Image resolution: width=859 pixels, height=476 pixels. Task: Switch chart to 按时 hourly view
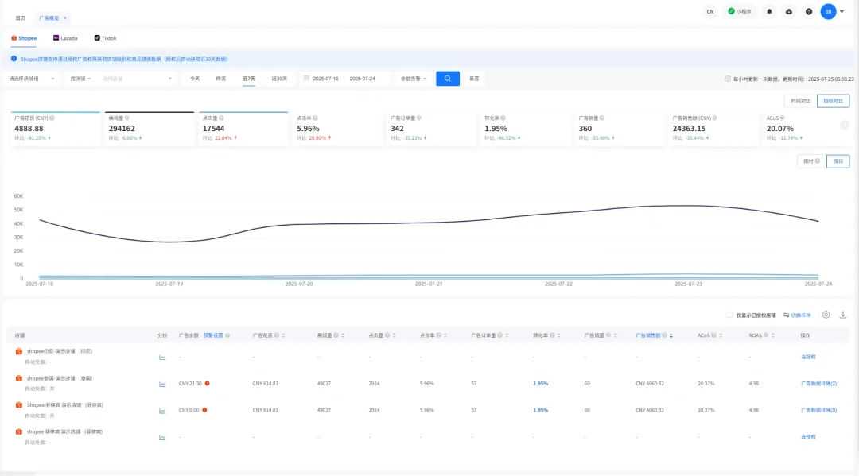(x=809, y=161)
